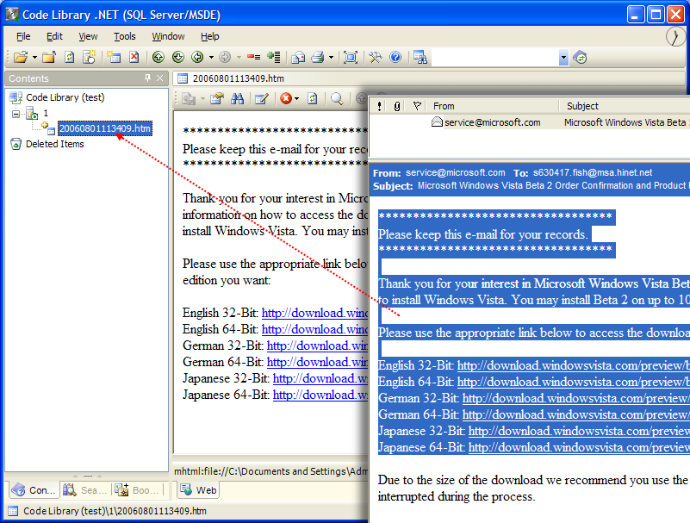Open the back arrow history dropdown

[211, 57]
